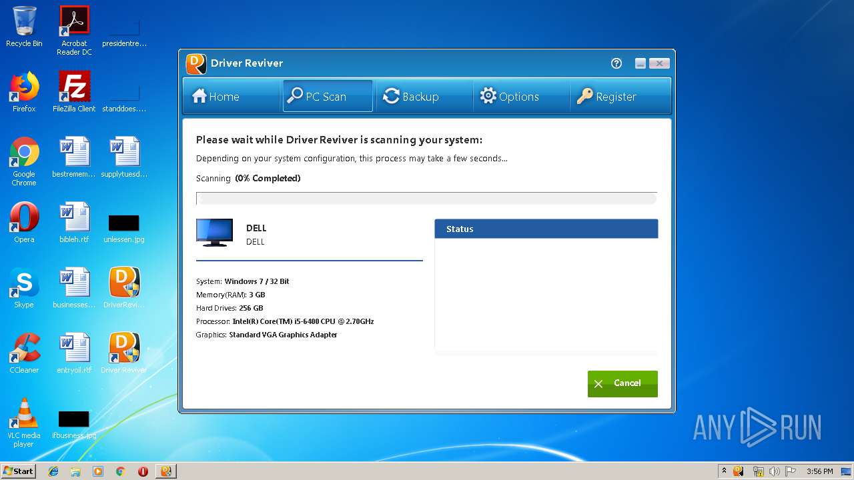Select the presidentre desktop file
854x480 pixels.
point(124,33)
